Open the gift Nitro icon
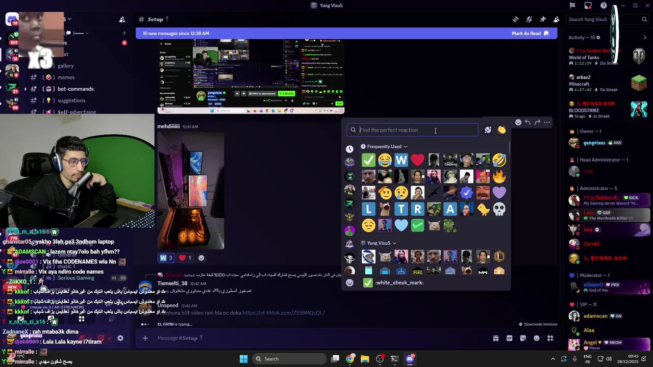This screenshot has height=367, width=653. coord(495,338)
